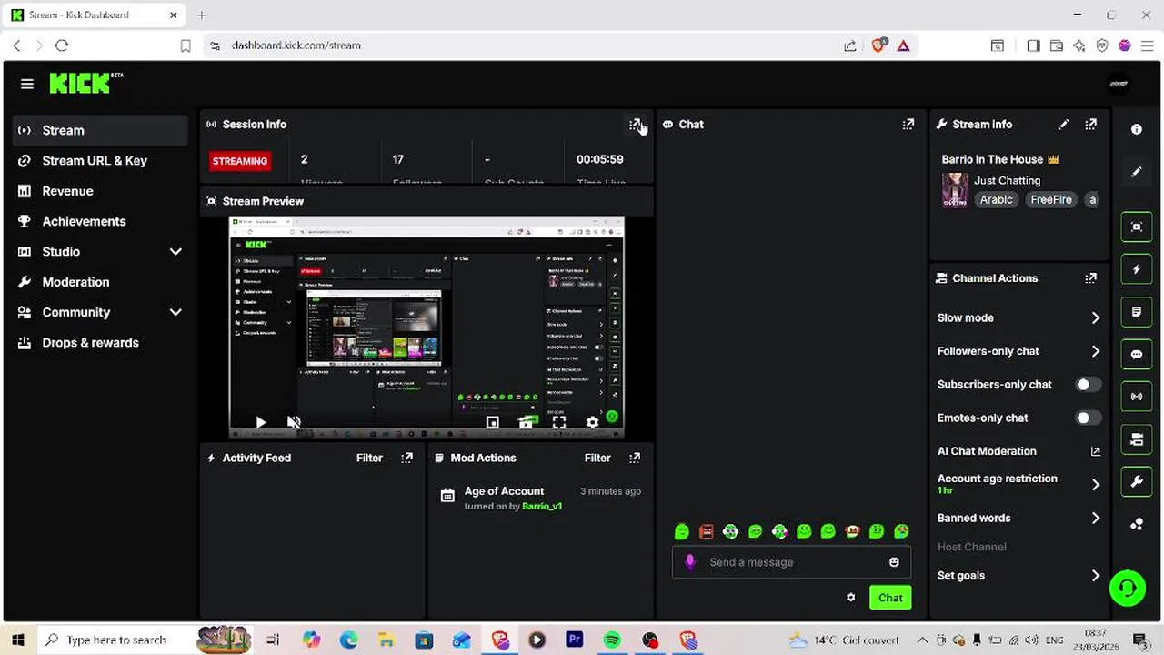Screen dimensions: 1164x655
Task: Click the Windows Start button
Action: tap(18, 640)
